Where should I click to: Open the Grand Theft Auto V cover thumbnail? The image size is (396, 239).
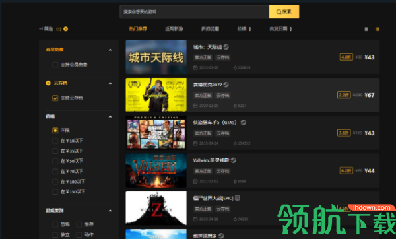[156, 133]
